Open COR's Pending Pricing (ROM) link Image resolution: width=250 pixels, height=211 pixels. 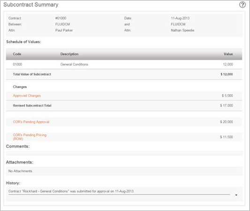30,137
